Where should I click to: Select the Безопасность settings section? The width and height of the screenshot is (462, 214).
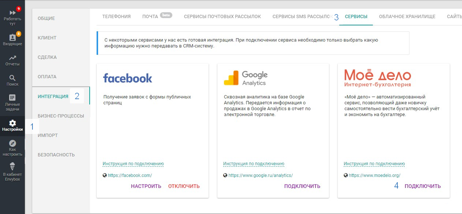[56, 155]
